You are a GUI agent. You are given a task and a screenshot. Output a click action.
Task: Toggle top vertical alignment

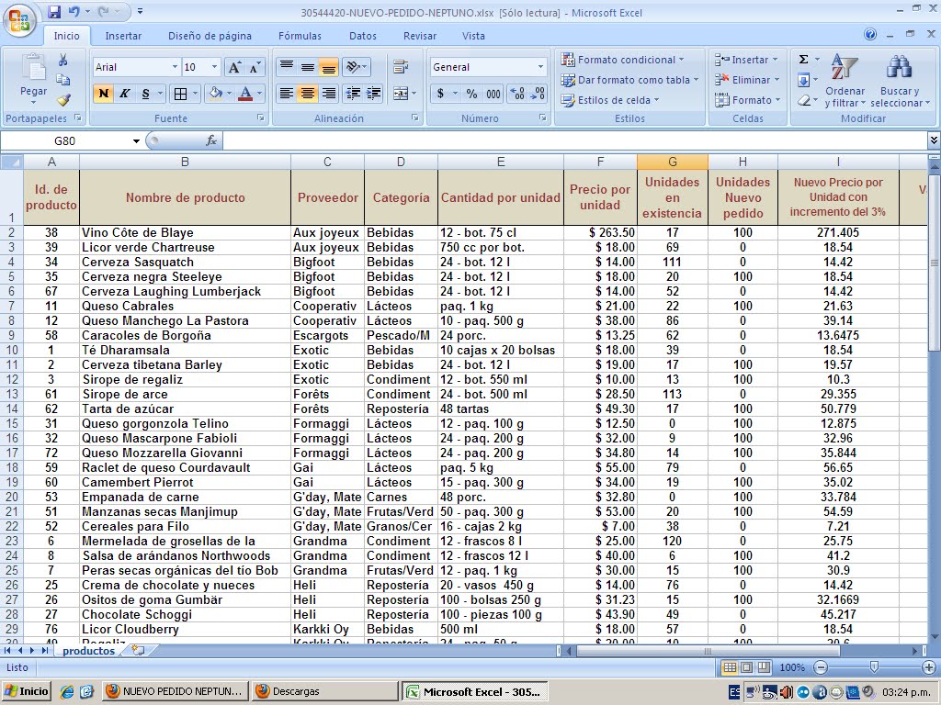pyautogui.click(x=287, y=66)
